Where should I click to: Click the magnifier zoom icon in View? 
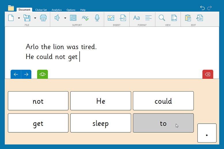pyautogui.click(x=162, y=18)
